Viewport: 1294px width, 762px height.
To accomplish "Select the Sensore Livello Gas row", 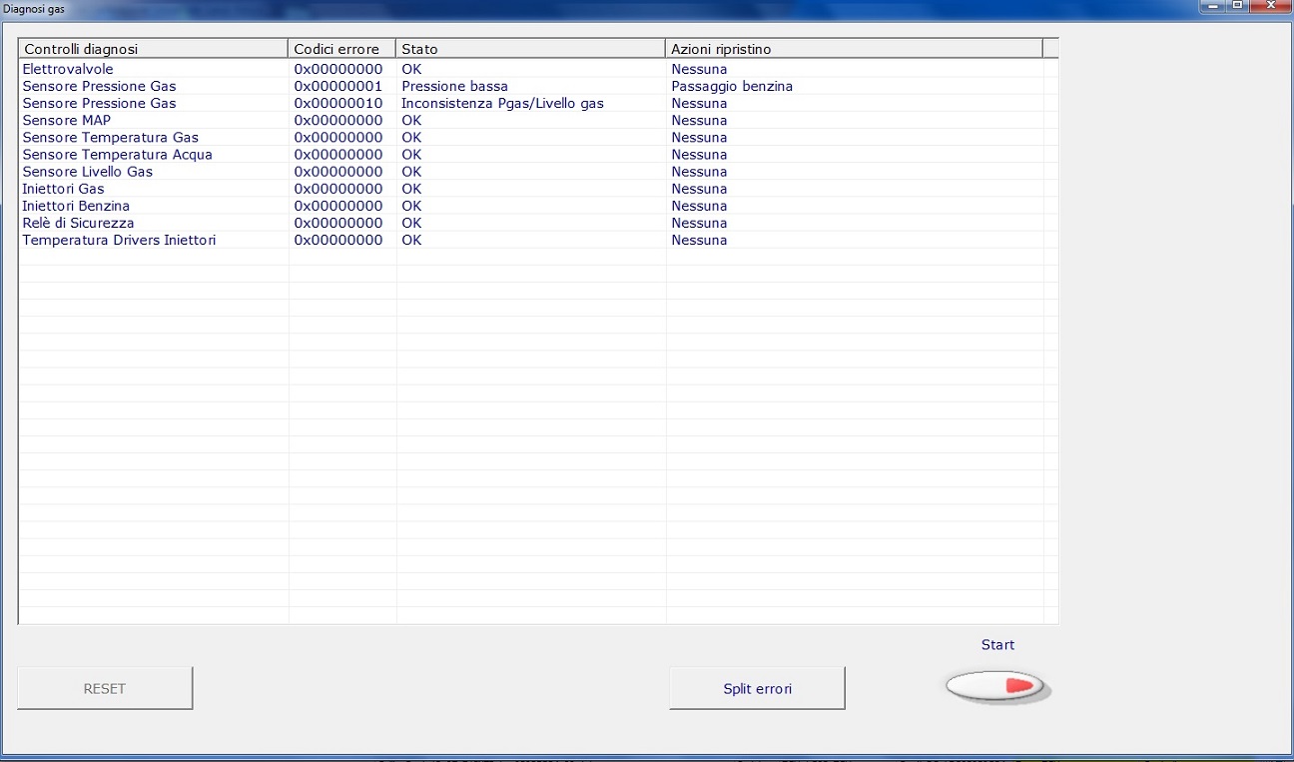I will click(88, 171).
